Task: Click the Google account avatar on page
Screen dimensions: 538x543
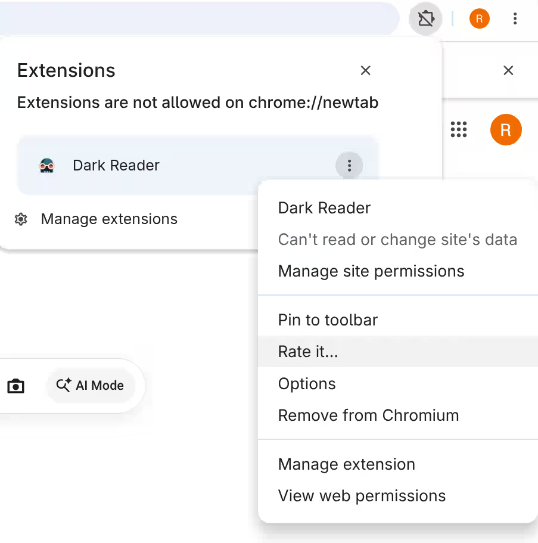Action: coord(506,129)
